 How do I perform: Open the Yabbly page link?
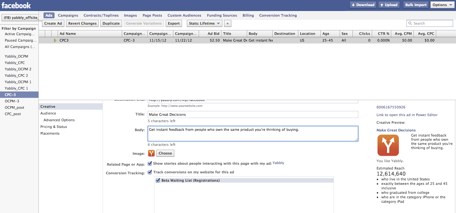[278, 163]
